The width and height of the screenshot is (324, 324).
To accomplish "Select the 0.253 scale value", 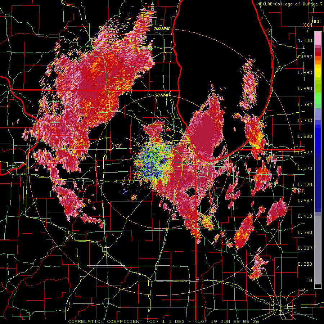I will point(305,264).
